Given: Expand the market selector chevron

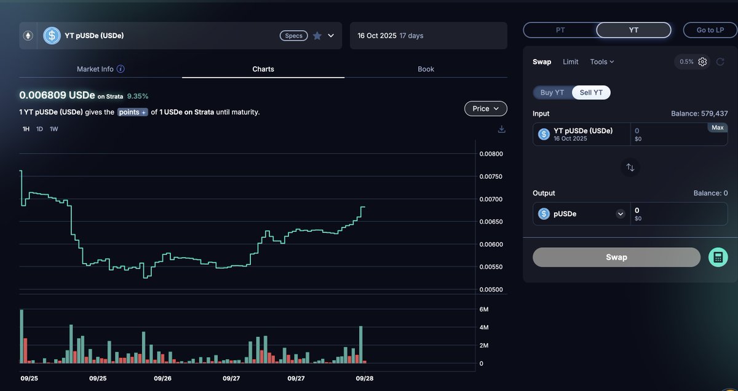Looking at the screenshot, I should 331,36.
